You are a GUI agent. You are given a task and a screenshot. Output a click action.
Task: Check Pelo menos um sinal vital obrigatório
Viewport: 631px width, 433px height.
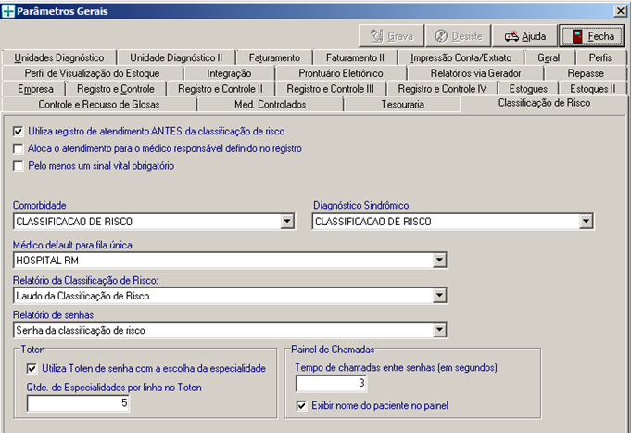point(19,166)
